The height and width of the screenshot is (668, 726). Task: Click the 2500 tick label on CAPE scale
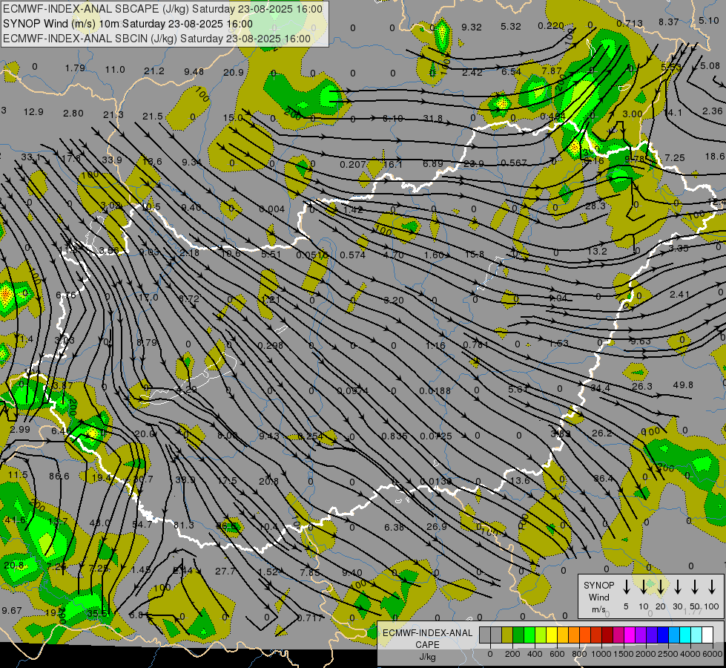coord(668,654)
